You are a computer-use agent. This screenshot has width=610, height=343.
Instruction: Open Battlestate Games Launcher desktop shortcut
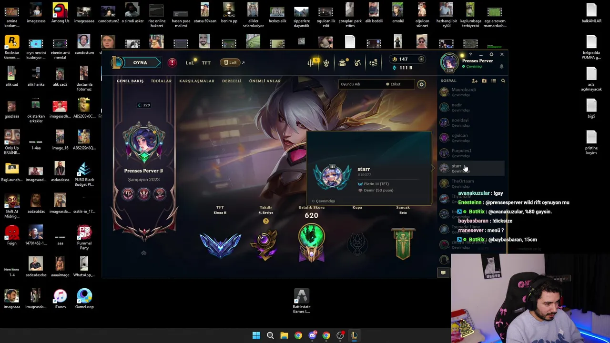(x=301, y=302)
